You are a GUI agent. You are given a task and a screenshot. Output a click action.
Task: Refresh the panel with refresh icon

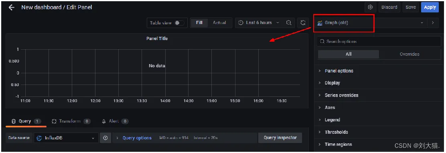pos(303,23)
